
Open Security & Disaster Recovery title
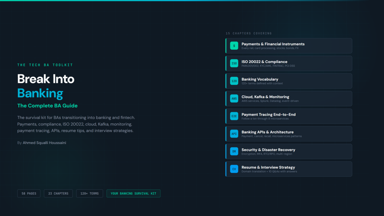[x=268, y=150]
